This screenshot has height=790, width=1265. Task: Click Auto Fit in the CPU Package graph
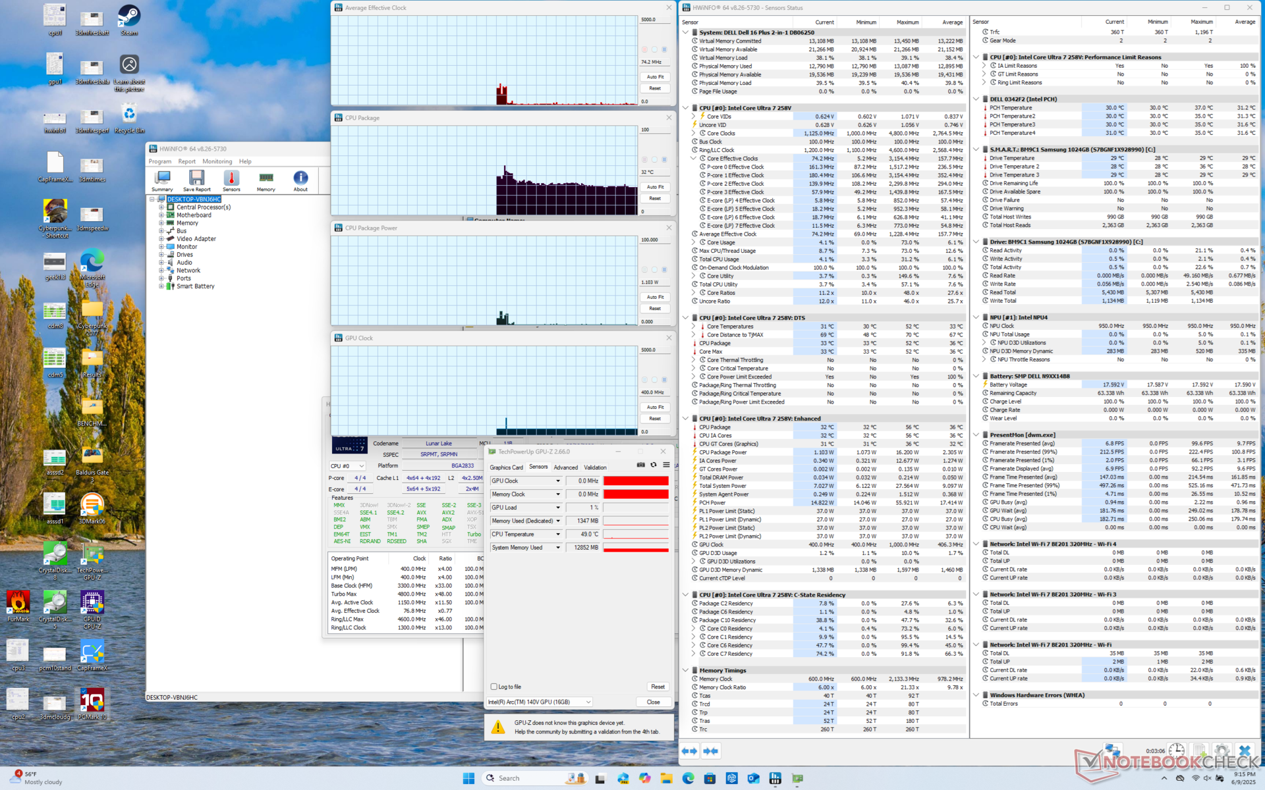654,187
